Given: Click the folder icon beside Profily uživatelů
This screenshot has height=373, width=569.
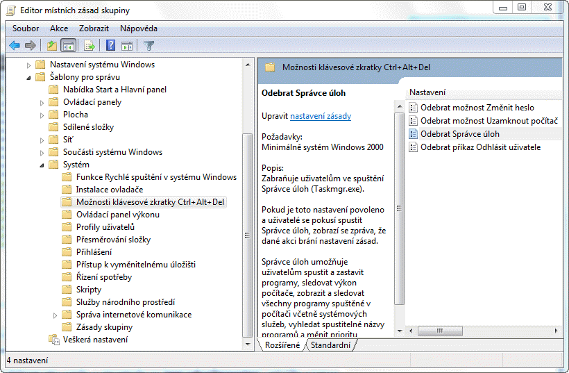Looking at the screenshot, I should pos(67,227).
